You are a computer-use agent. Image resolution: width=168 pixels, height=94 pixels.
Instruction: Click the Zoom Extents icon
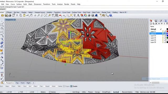point(46,15)
